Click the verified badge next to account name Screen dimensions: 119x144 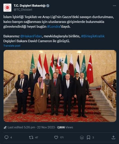tap(48, 6)
